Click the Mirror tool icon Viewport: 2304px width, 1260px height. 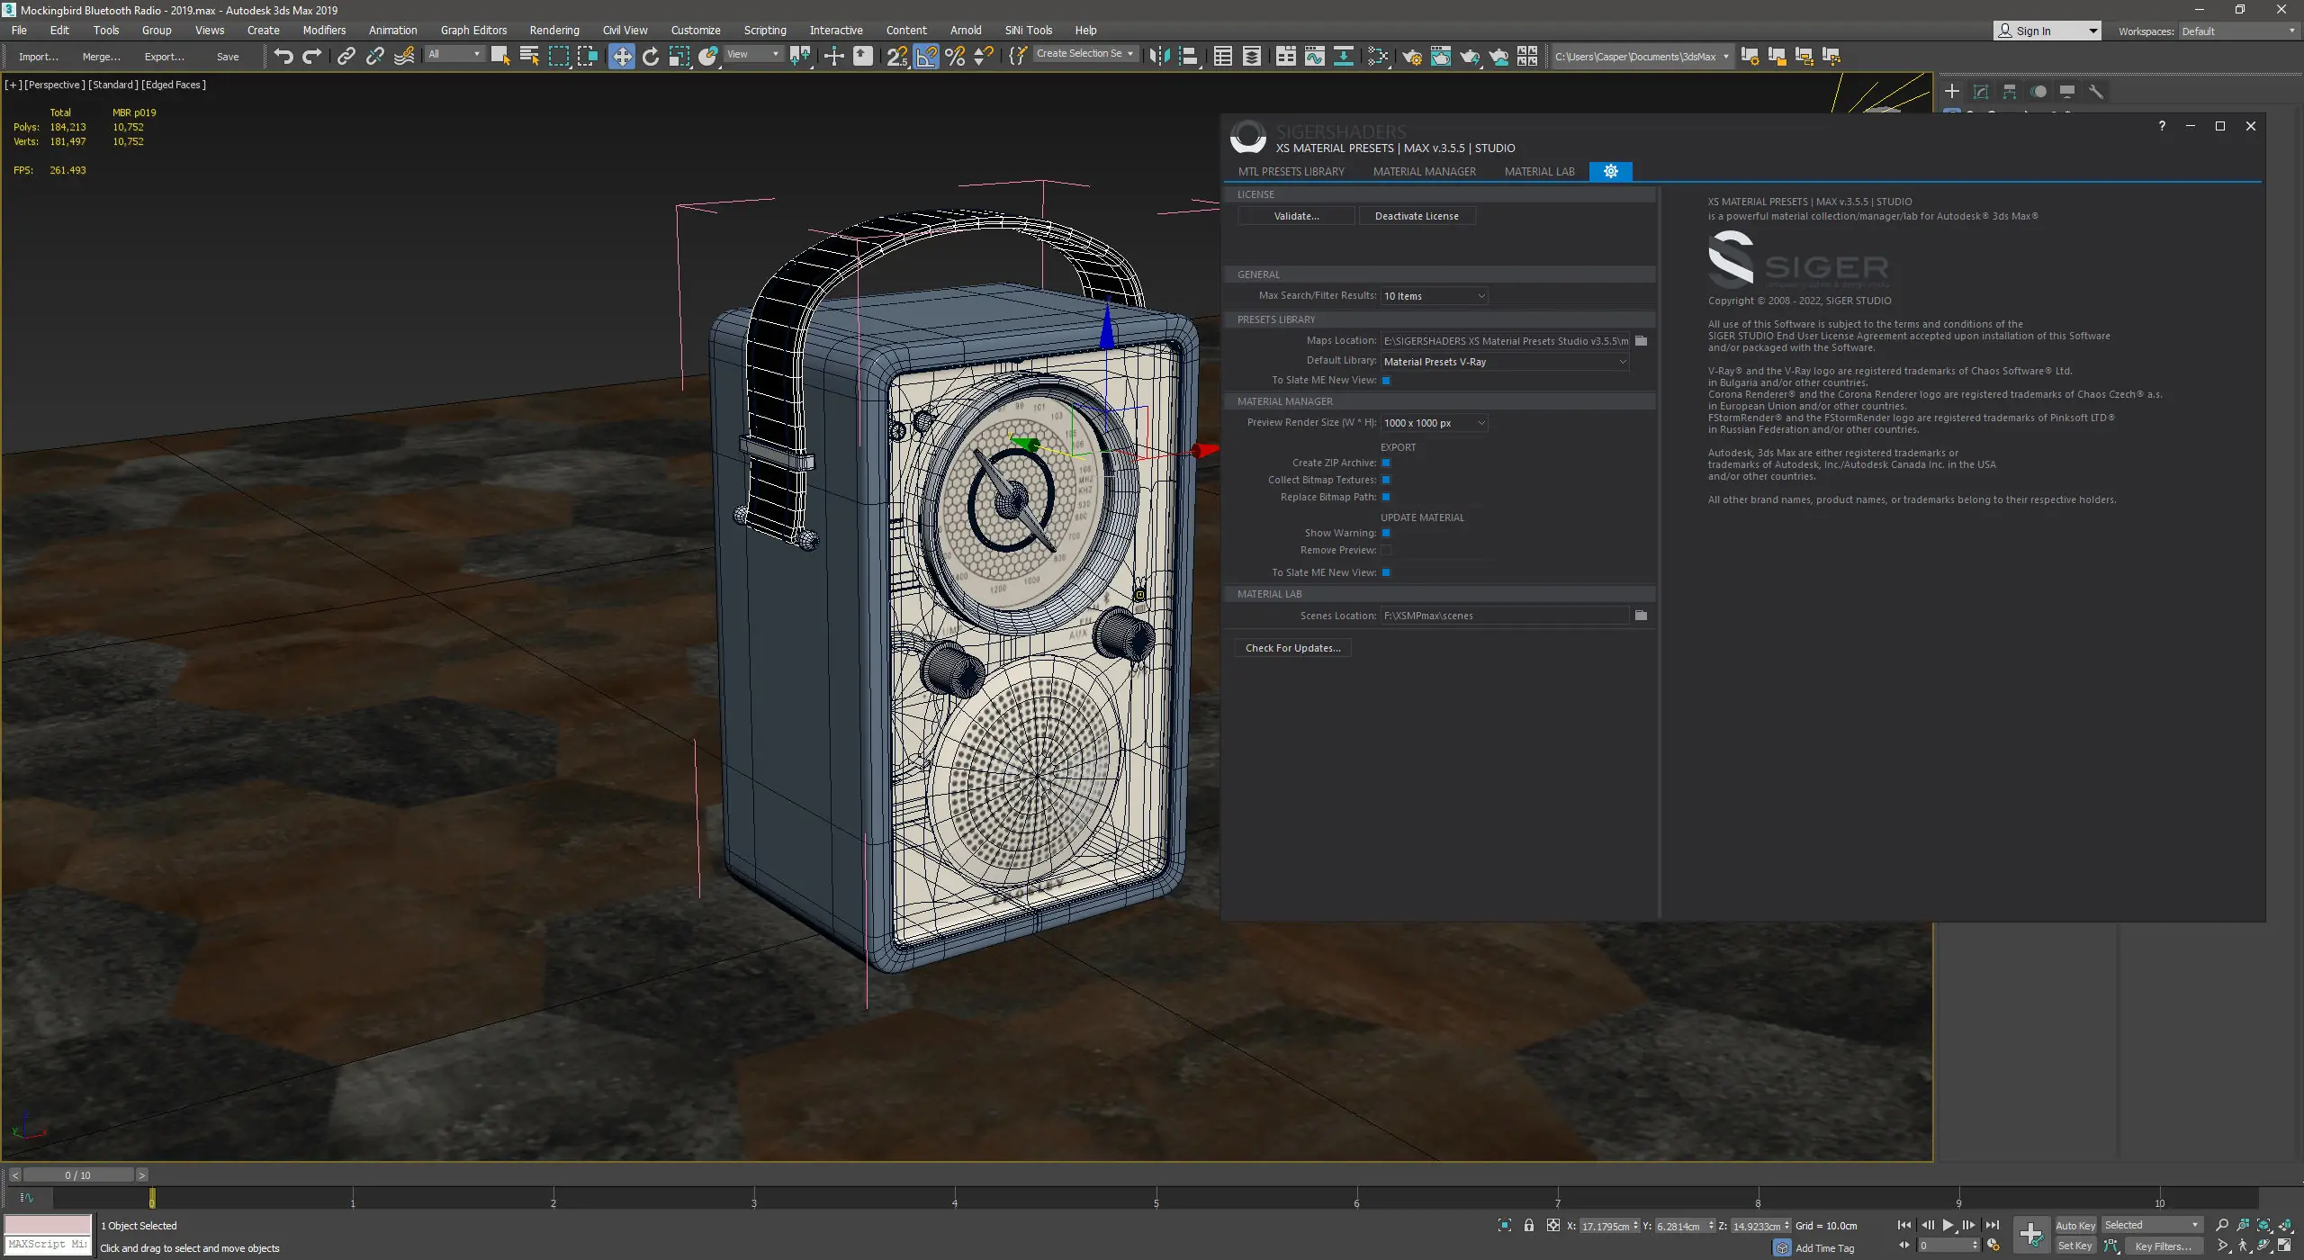1159,56
